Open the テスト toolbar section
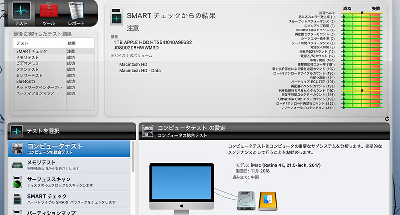Viewport: 400px width, 215px height. pyautogui.click(x=21, y=14)
